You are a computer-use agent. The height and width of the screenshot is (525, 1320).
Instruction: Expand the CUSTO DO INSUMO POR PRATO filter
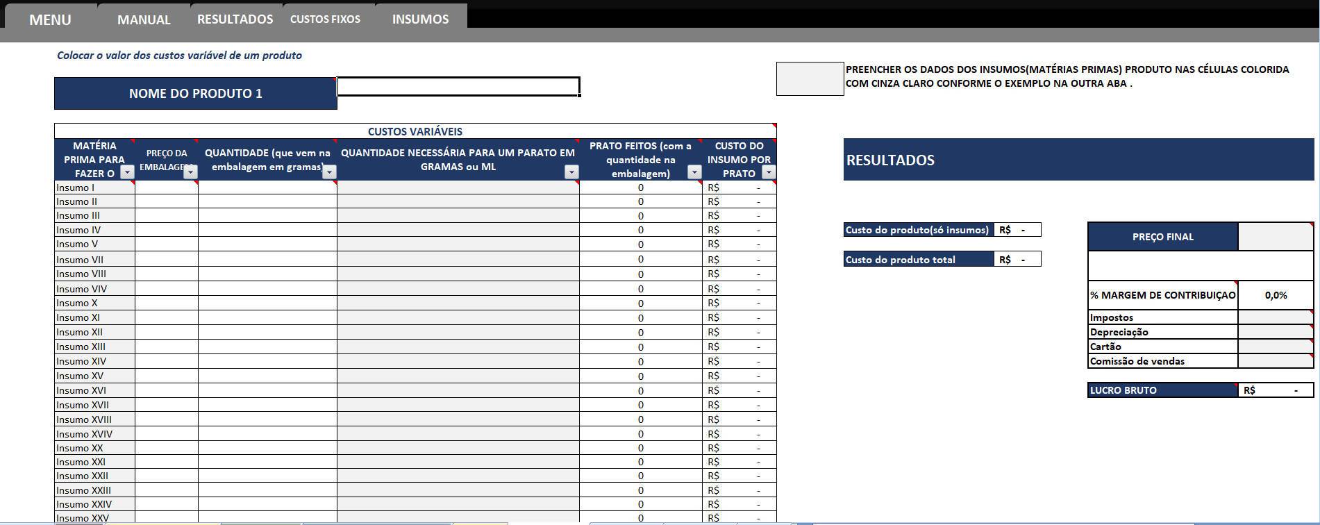768,173
